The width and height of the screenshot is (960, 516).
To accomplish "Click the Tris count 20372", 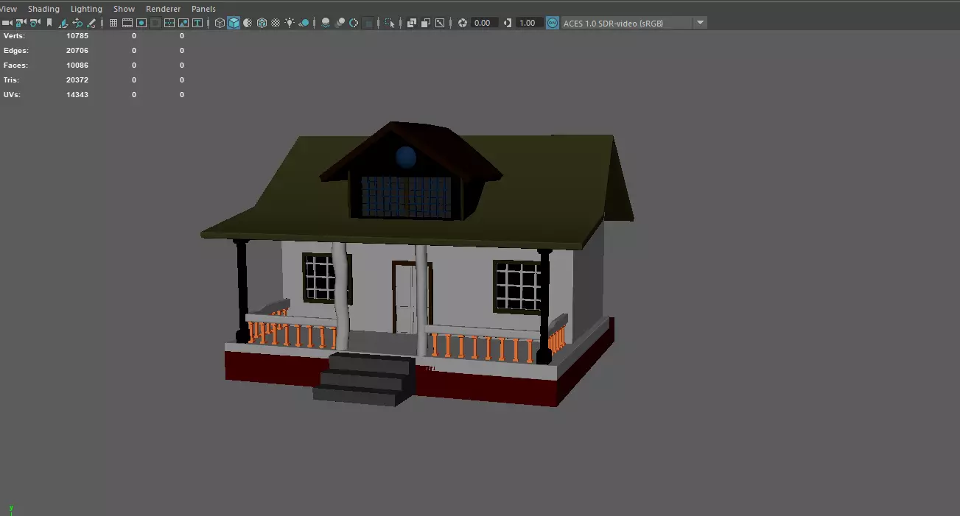I will coord(77,79).
